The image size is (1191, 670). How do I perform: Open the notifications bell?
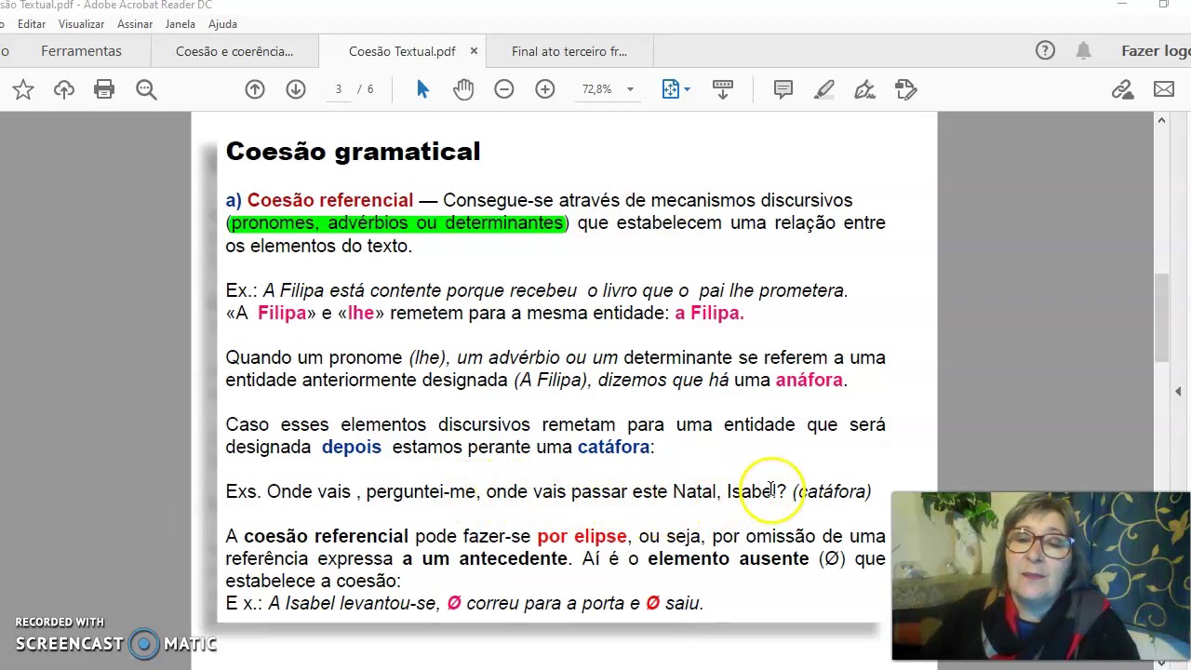(1083, 51)
